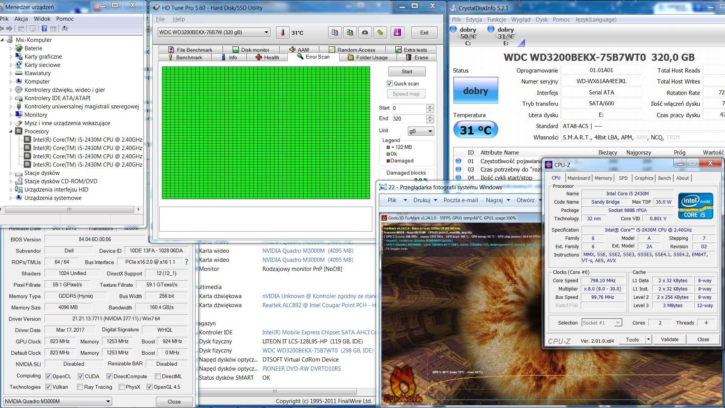
Task: Toggle the OpenGL 4.5 checkbox in GPU-Z
Action: click(x=150, y=387)
